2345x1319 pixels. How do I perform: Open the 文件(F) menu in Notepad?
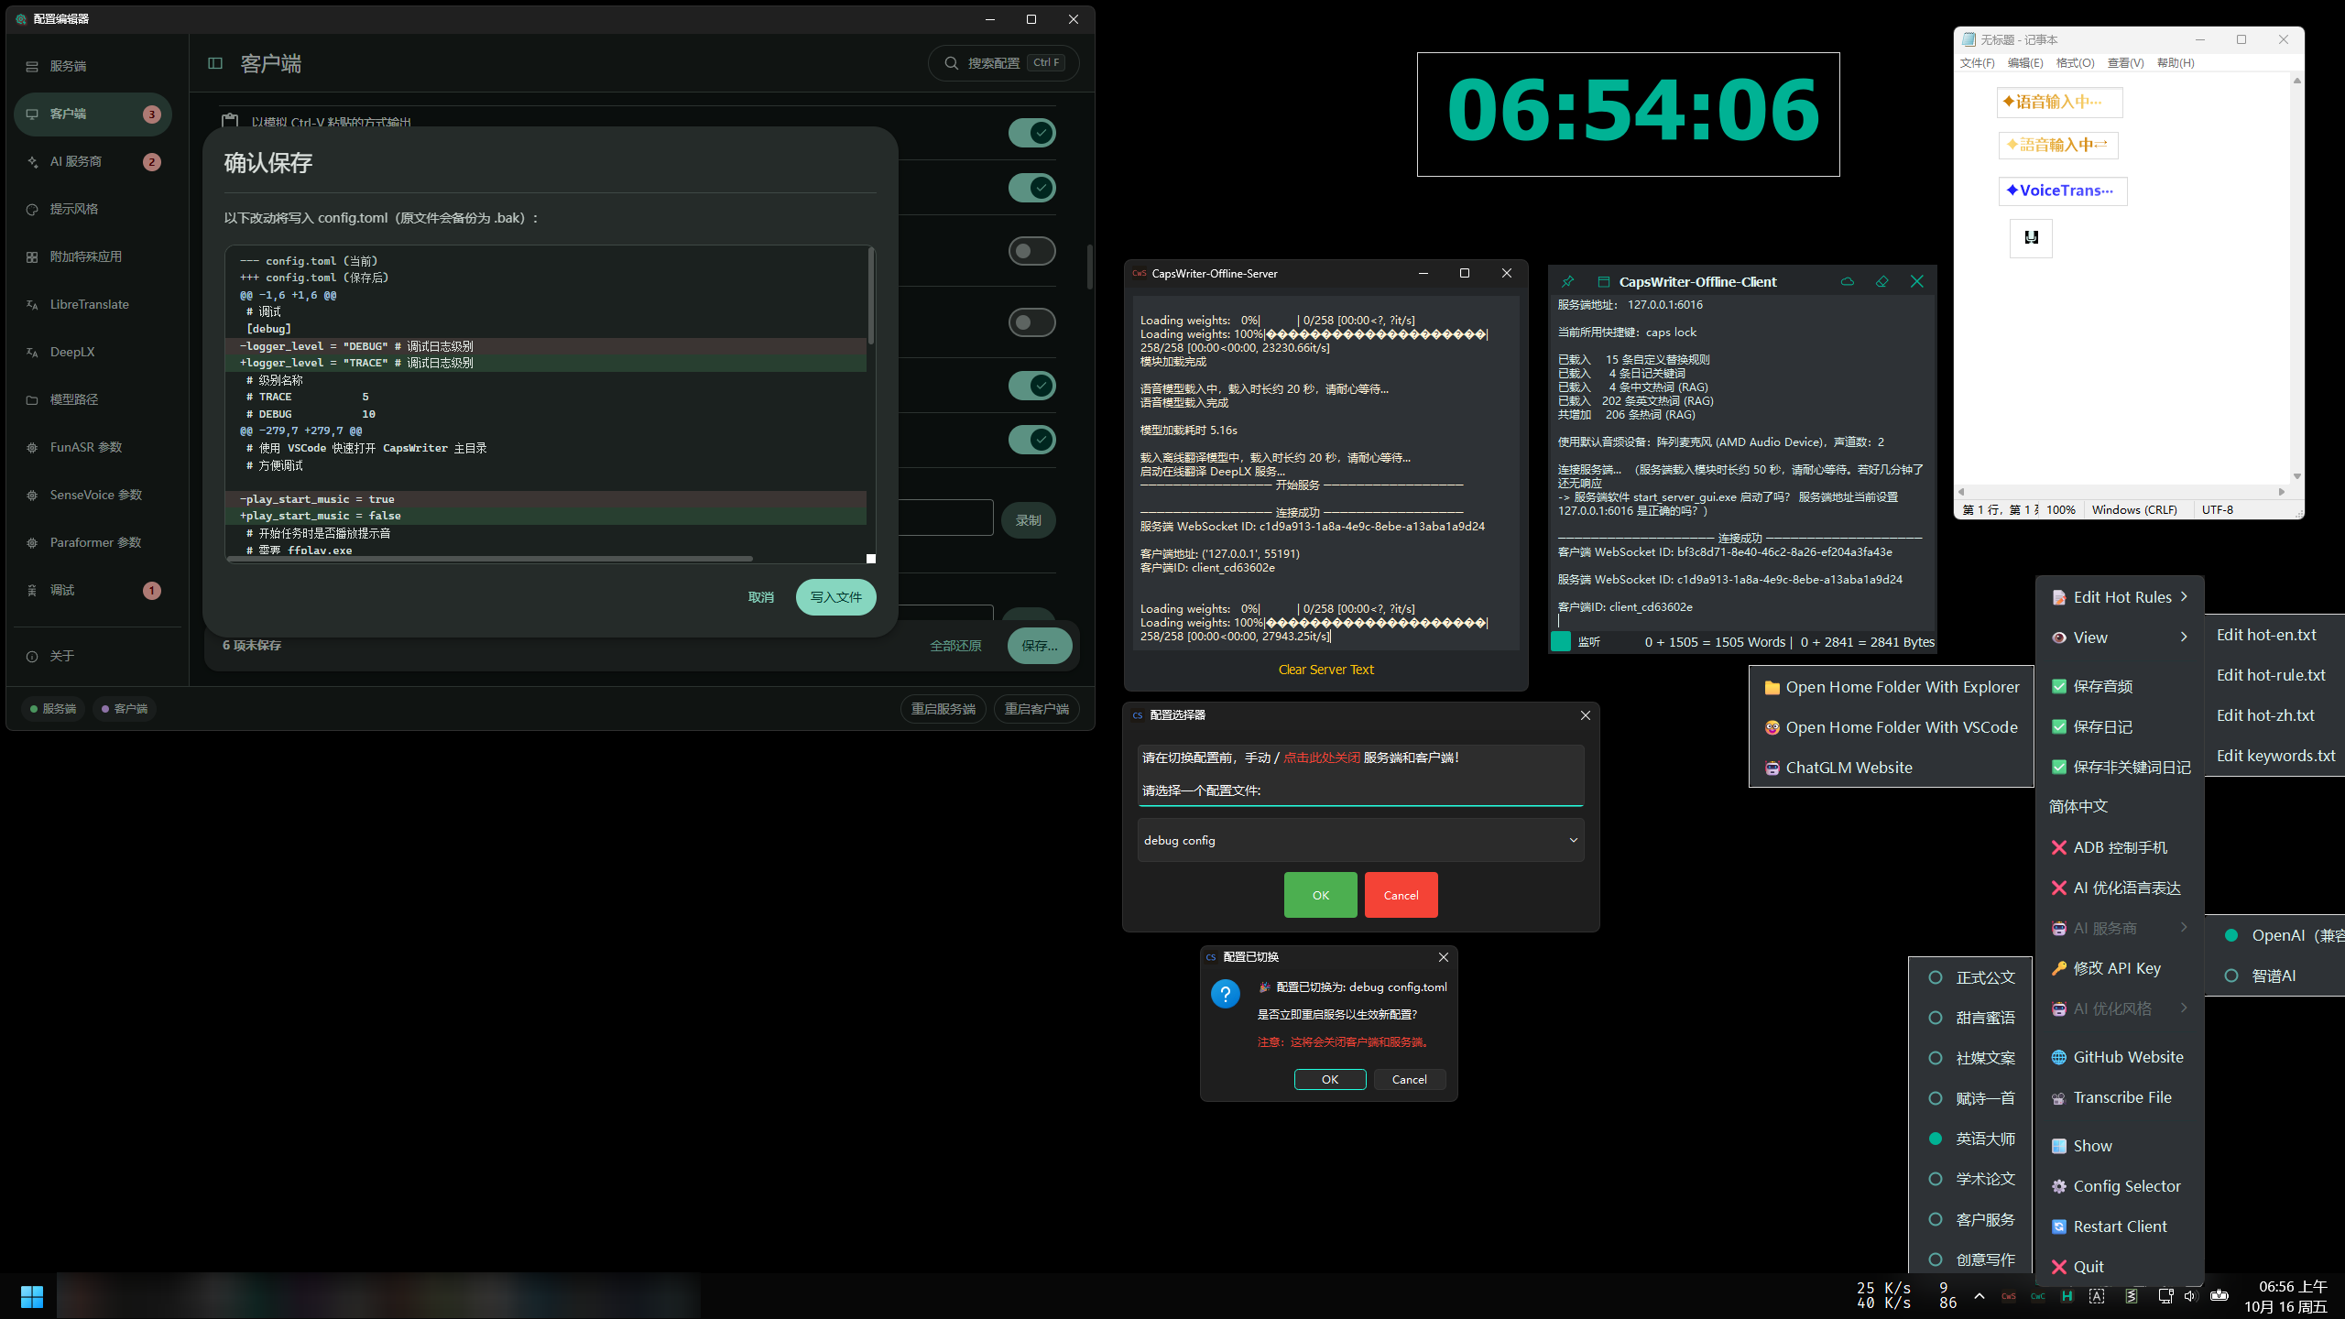point(1977,63)
